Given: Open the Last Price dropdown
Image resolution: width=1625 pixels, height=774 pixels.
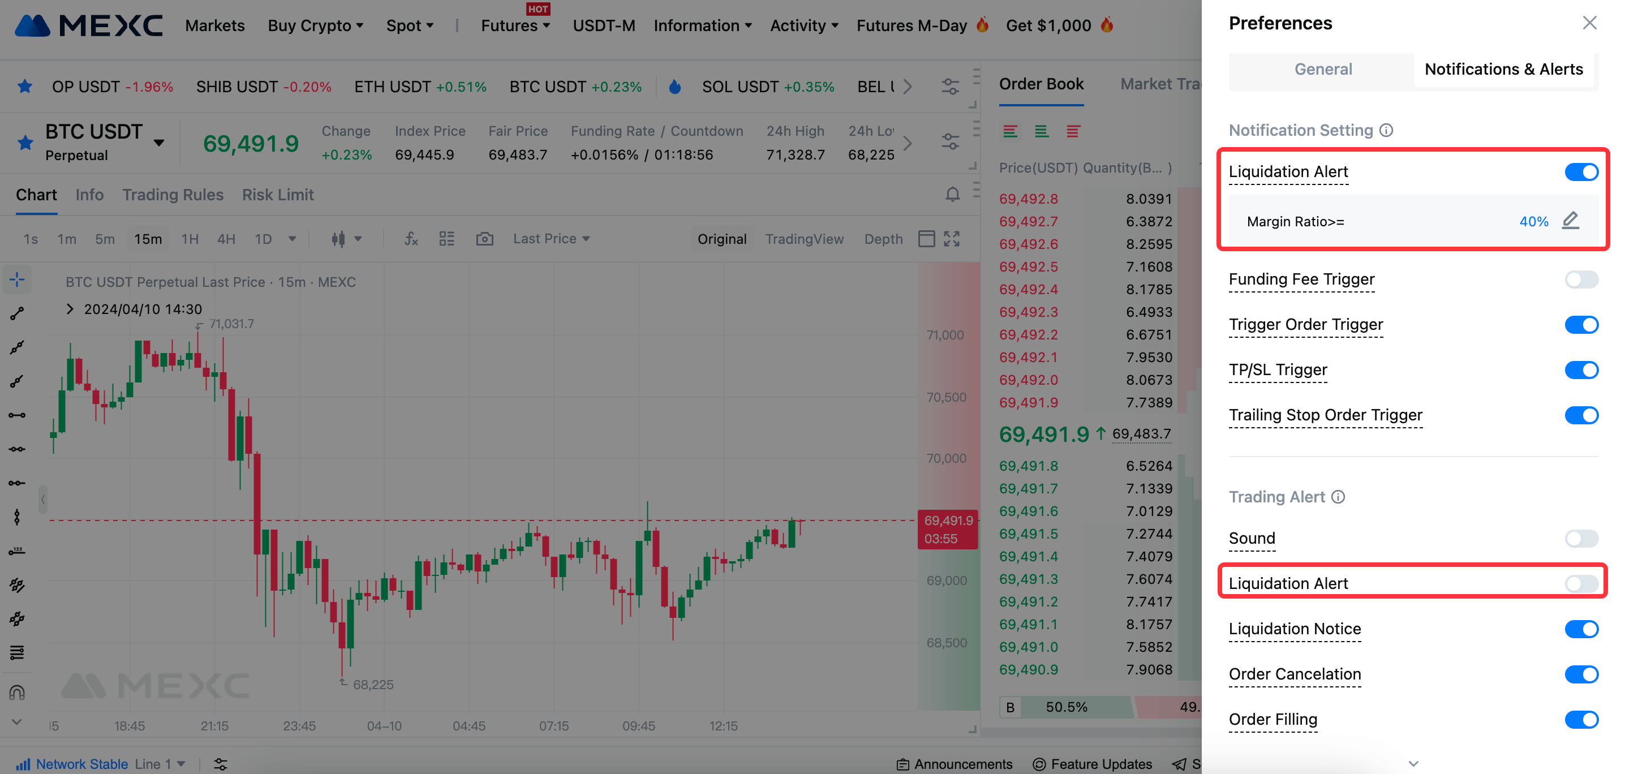Looking at the screenshot, I should point(551,238).
